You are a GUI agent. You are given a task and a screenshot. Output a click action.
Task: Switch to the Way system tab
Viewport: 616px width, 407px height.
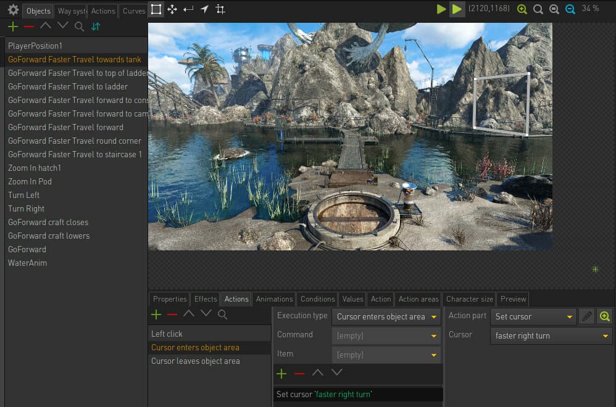coord(72,11)
